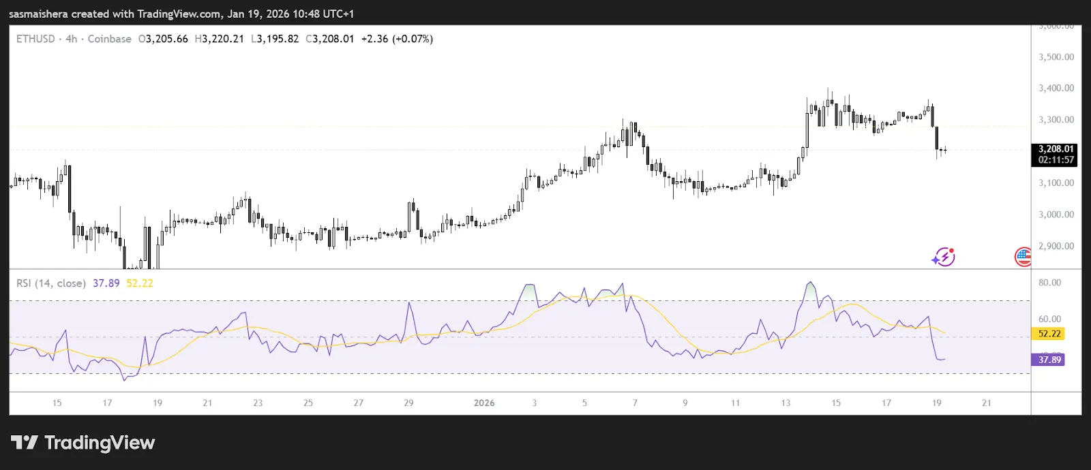Click the date 7 on the time axis

click(635, 403)
